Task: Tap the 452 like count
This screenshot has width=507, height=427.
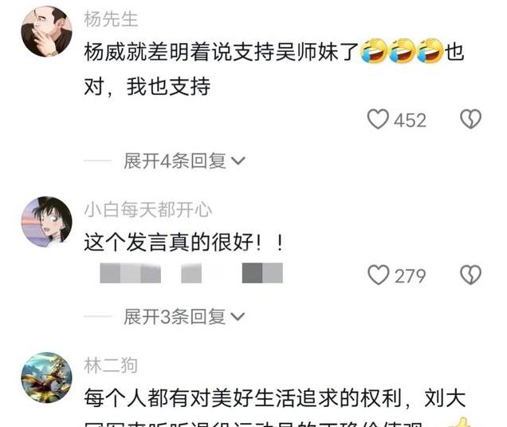Action: point(410,121)
